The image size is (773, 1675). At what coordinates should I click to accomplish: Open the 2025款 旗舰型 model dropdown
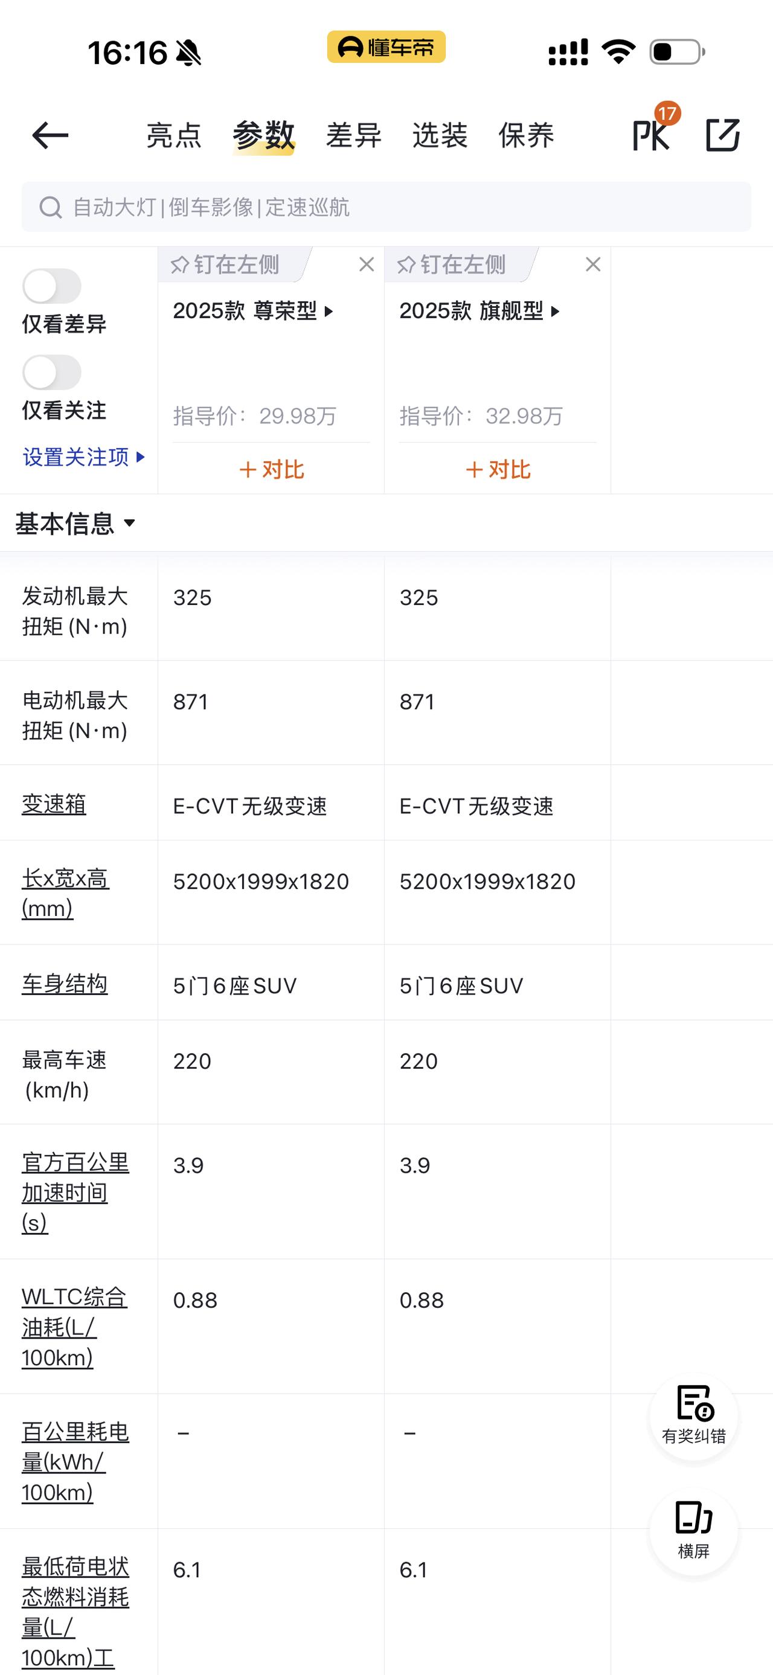click(480, 312)
